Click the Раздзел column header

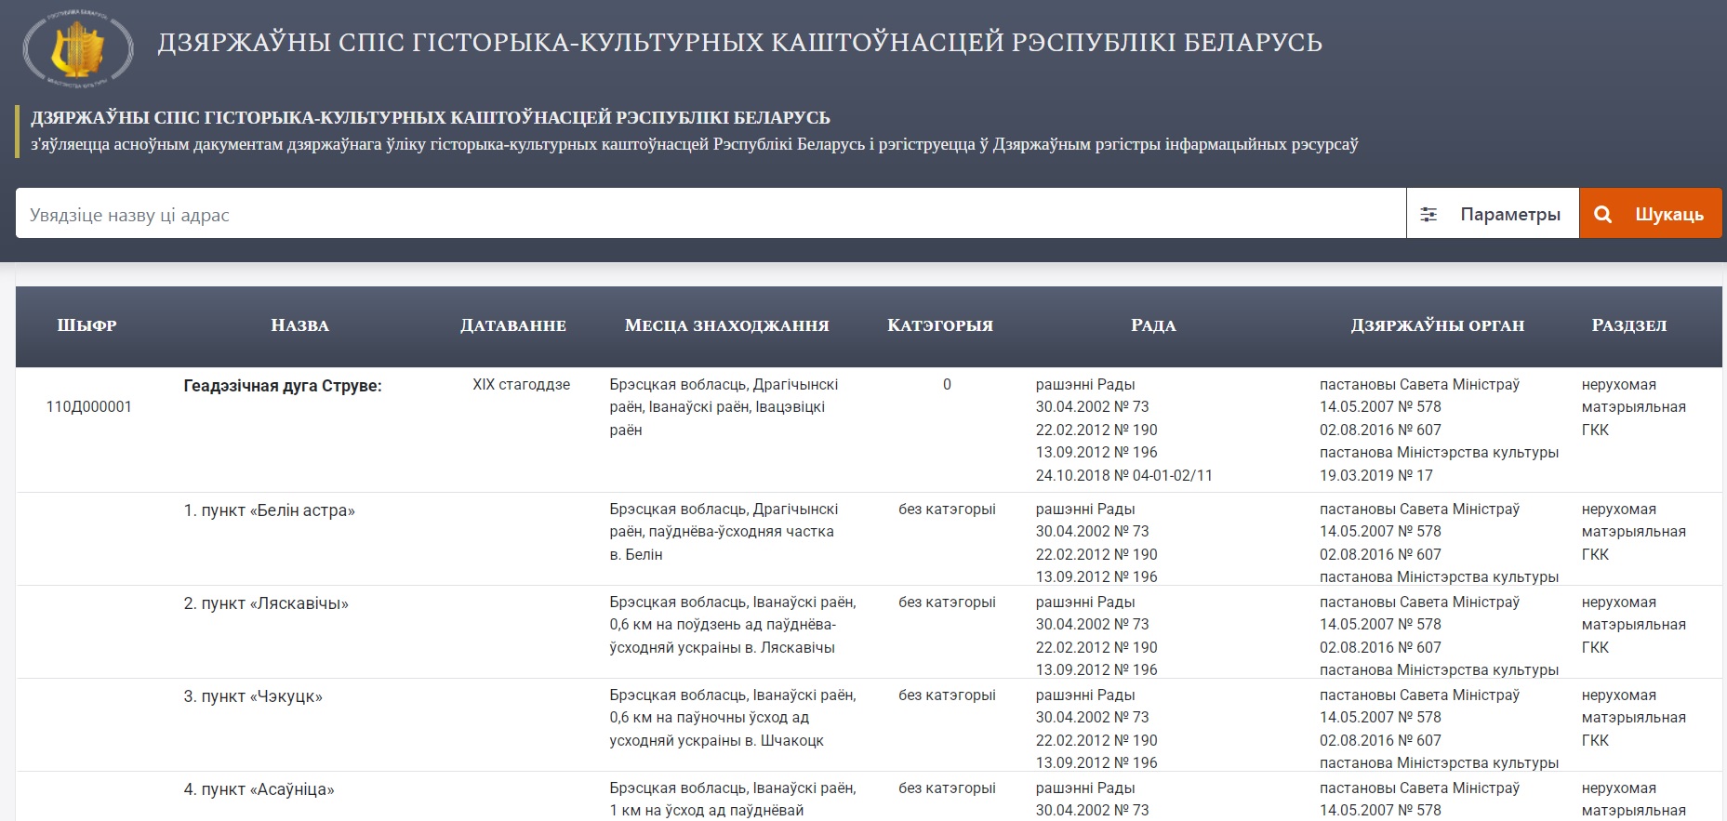coord(1628,325)
